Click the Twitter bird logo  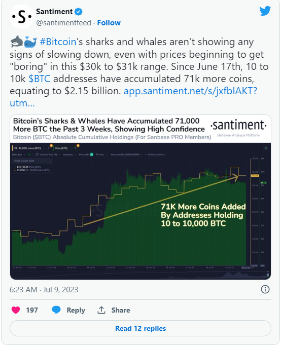(265, 11)
